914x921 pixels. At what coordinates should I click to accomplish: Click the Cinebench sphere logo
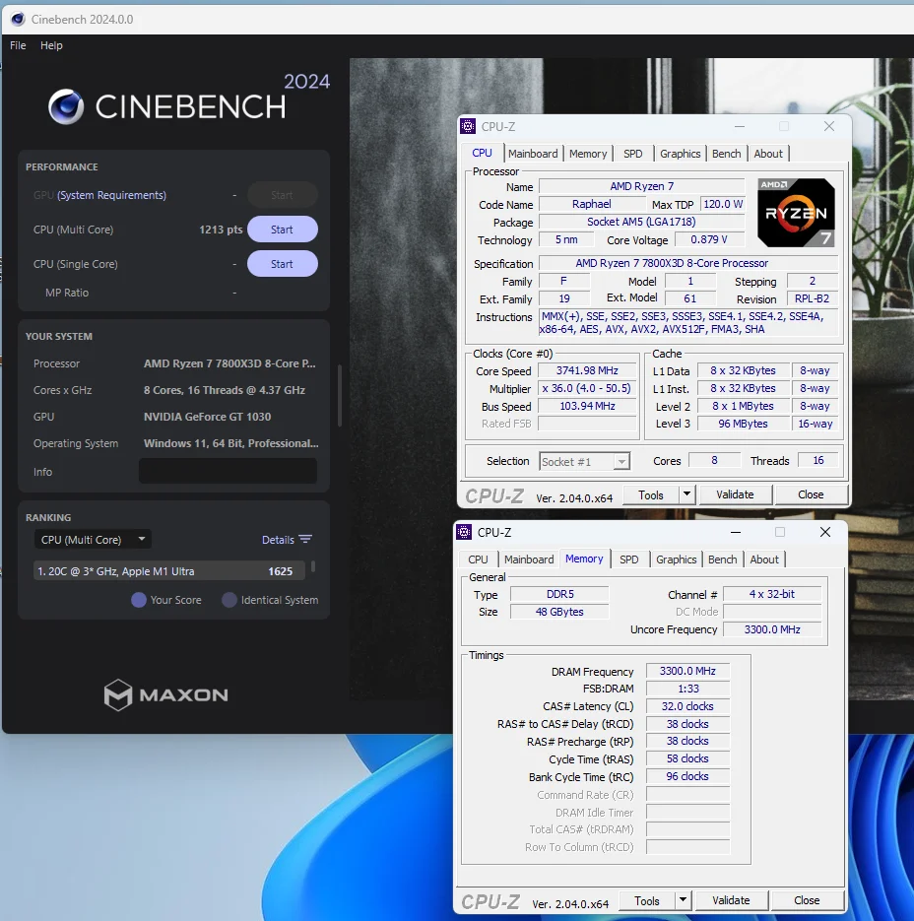pos(66,107)
